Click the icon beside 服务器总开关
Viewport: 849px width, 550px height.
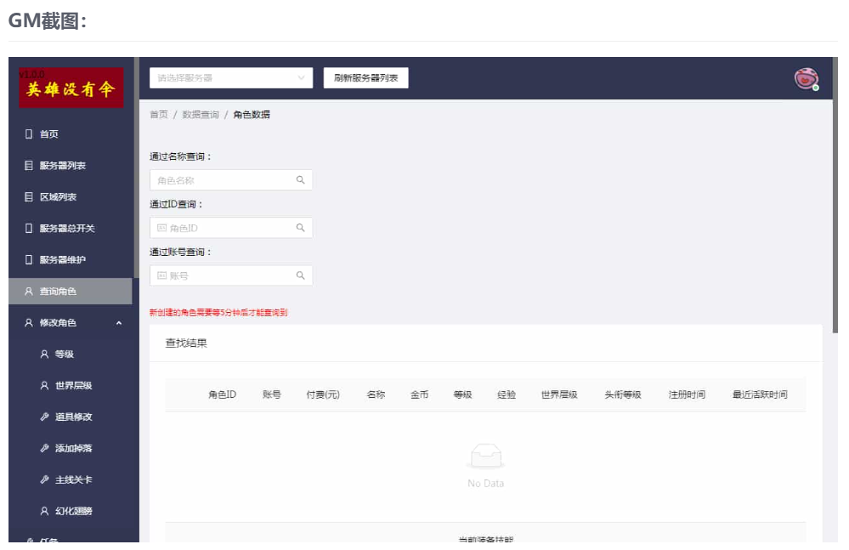[x=29, y=228]
